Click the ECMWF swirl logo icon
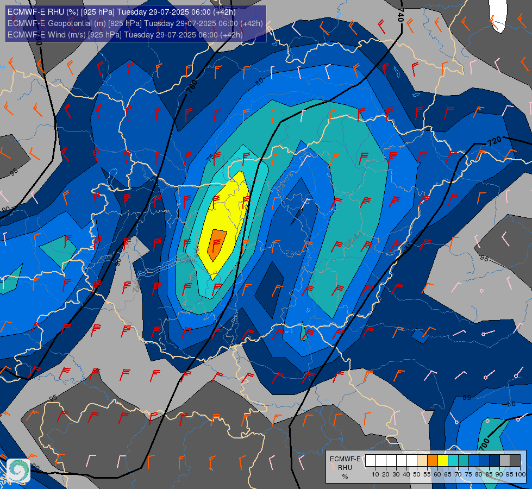532x489 pixels. coord(18,471)
